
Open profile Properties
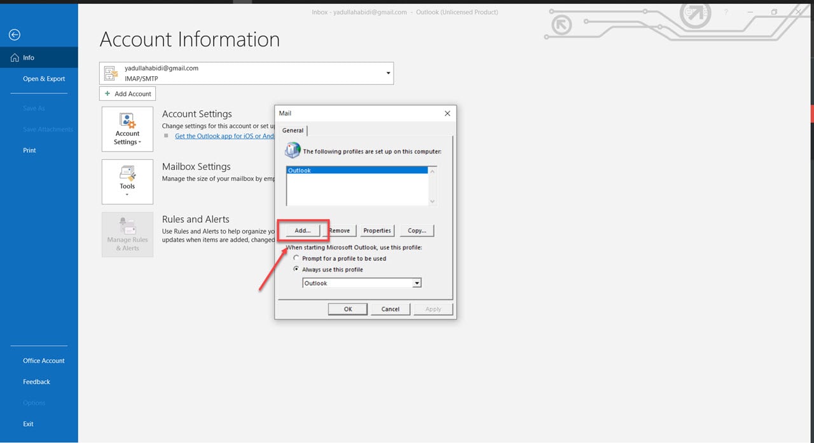pos(377,230)
